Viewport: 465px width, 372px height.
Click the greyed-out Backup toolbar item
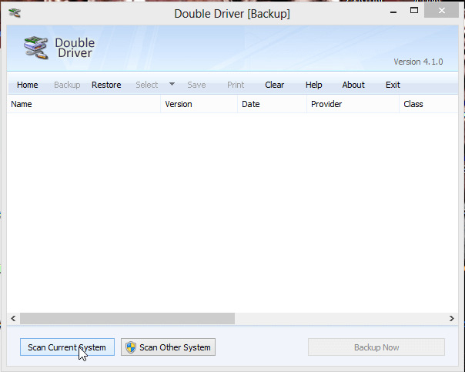(67, 85)
